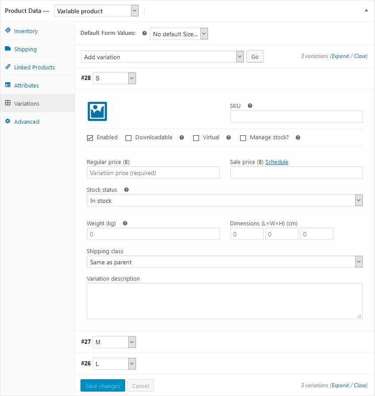Click the Height dimension field

tap(317, 234)
